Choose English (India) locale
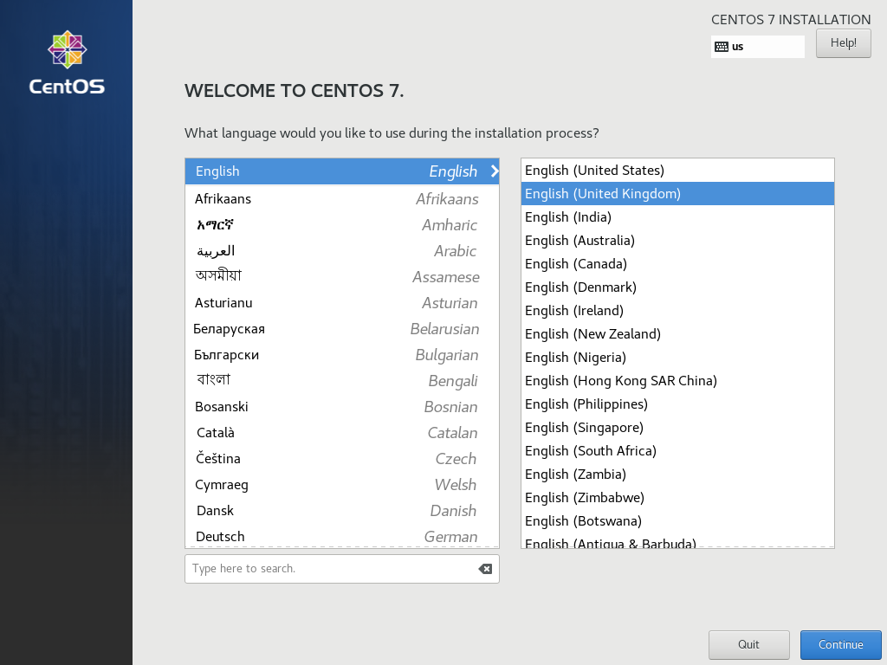The height and width of the screenshot is (665, 887). 677,217
